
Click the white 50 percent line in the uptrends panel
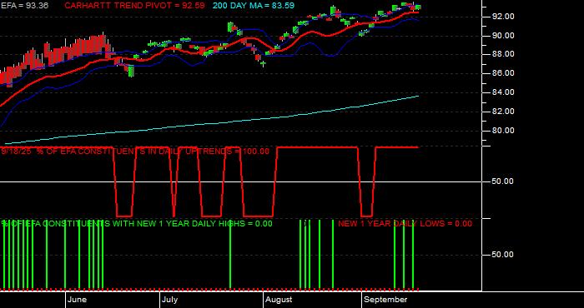240,181
